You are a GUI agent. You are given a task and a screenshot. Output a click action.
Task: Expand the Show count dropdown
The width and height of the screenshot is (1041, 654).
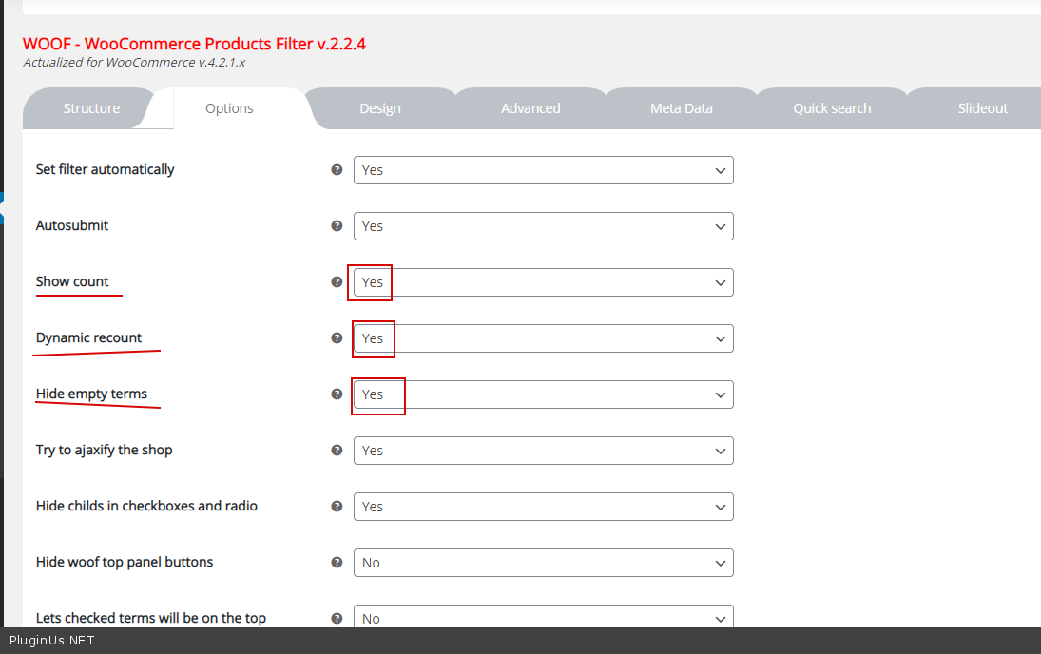(543, 282)
